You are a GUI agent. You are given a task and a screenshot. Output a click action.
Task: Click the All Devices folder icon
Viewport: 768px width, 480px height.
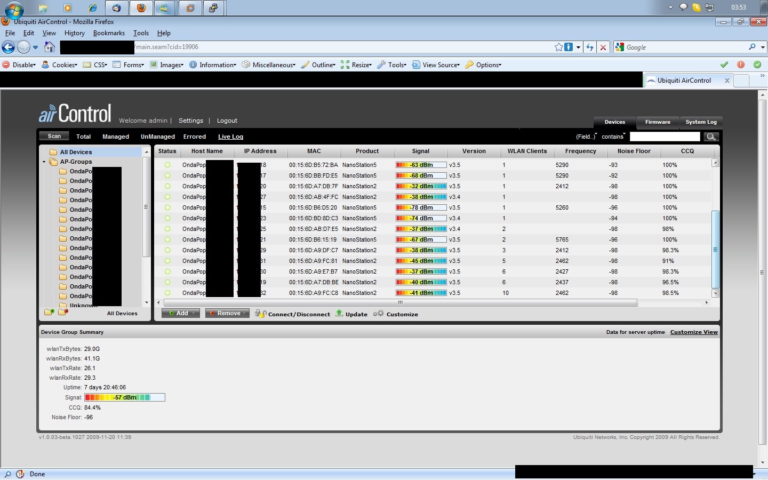pos(53,152)
